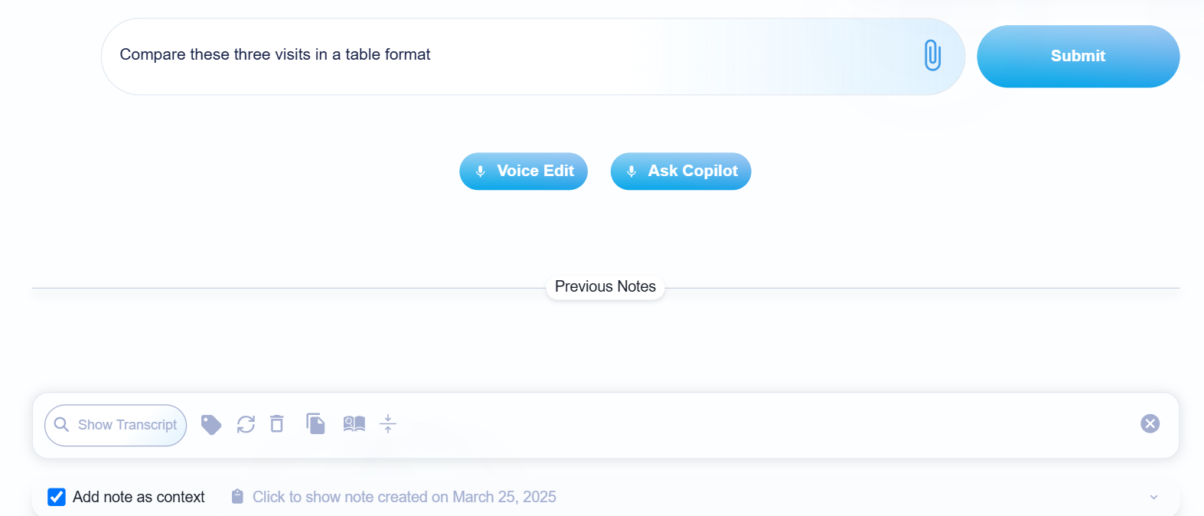The image size is (1204, 516).
Task: Start Voice Edit
Action: 524,171
